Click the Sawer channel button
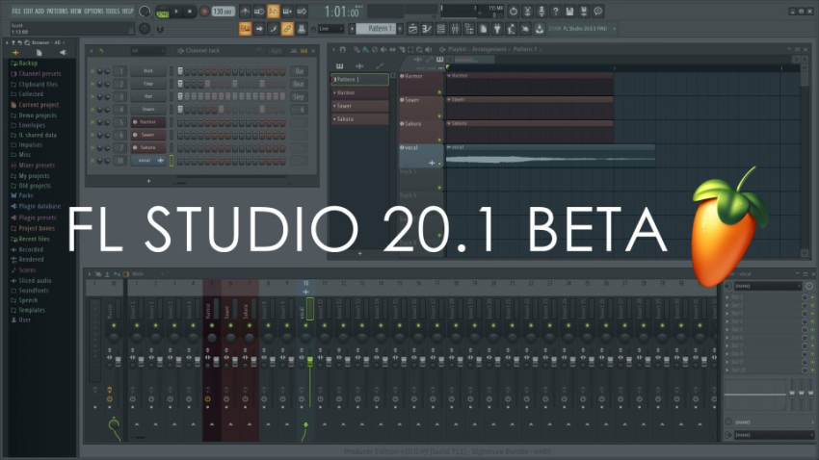Image resolution: width=819 pixels, height=460 pixels. pyautogui.click(x=146, y=135)
